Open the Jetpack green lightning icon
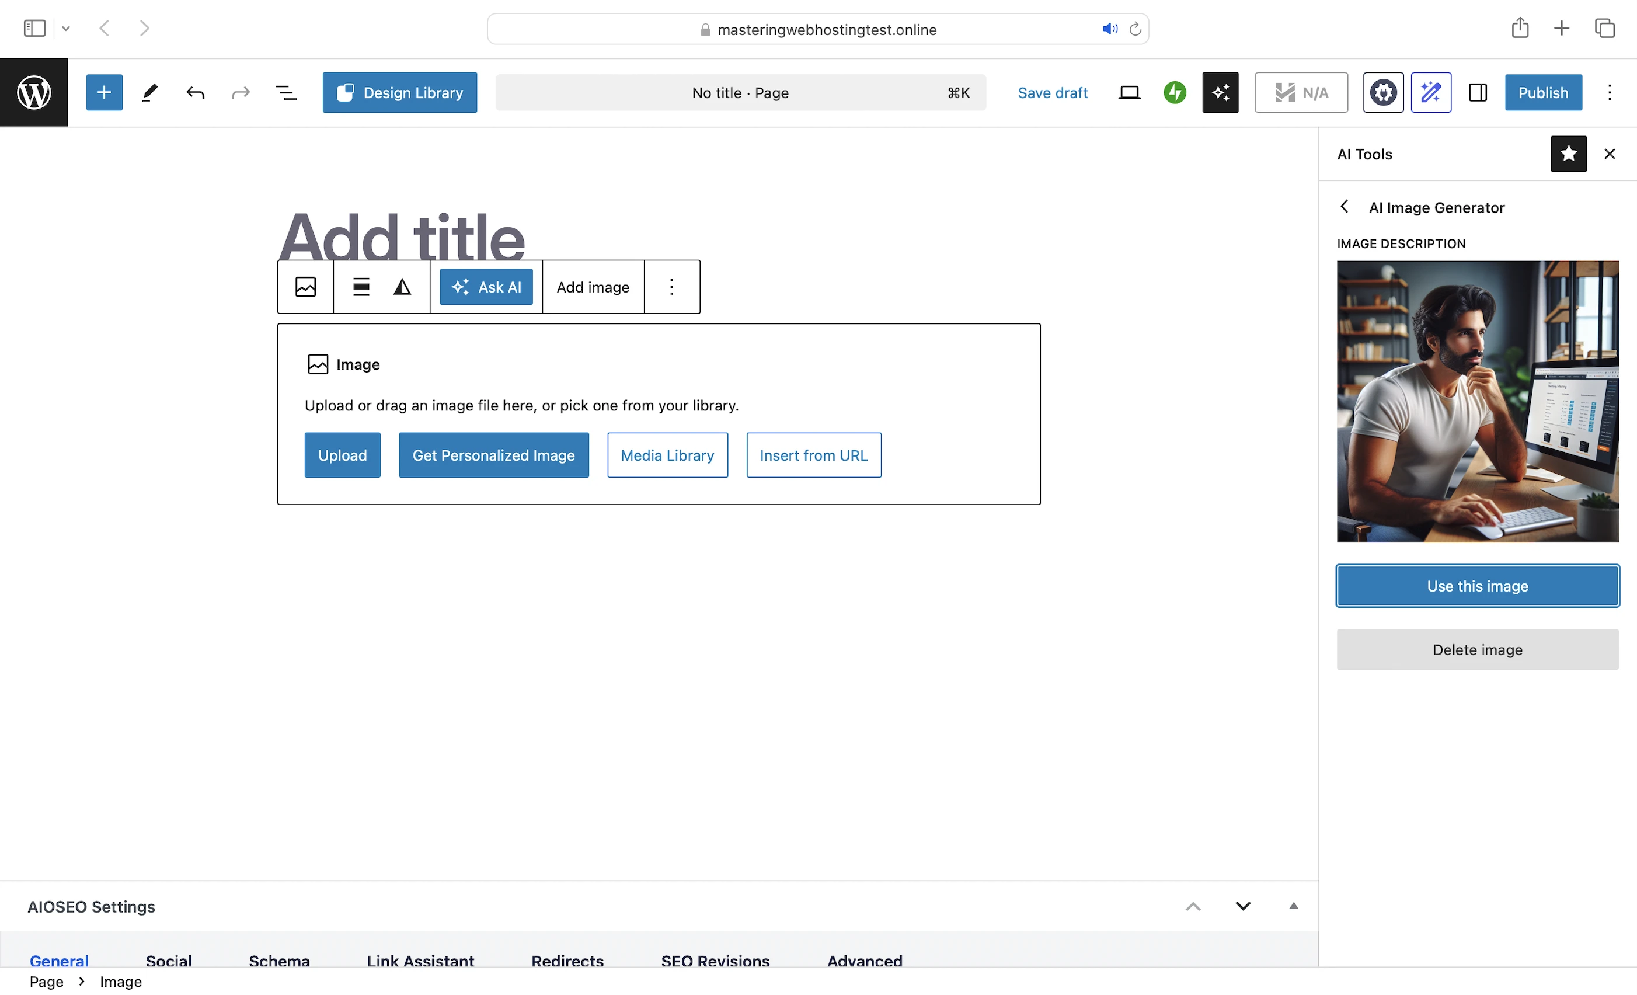This screenshot has height=995, width=1637. pyautogui.click(x=1175, y=92)
